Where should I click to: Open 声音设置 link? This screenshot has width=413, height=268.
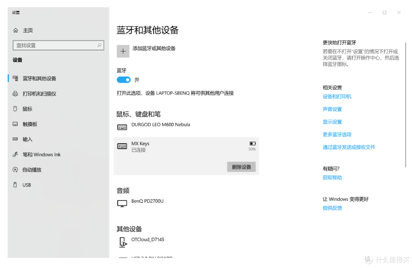click(332, 109)
